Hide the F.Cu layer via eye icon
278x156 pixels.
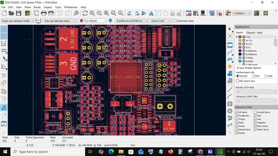[x=244, y=37]
